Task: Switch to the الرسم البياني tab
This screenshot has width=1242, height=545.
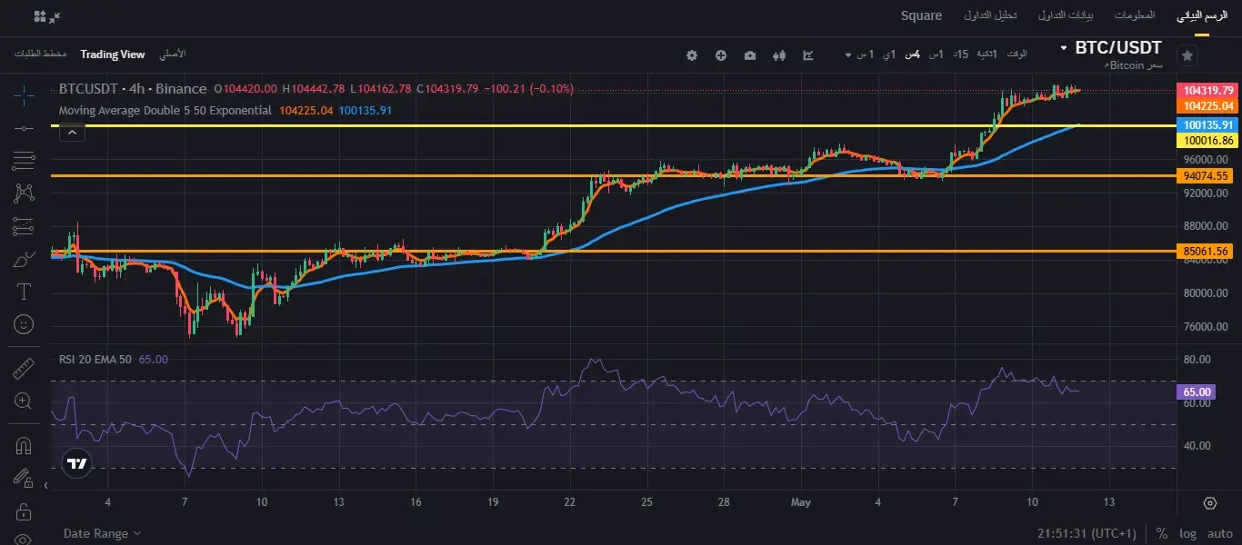Action: 1202,16
